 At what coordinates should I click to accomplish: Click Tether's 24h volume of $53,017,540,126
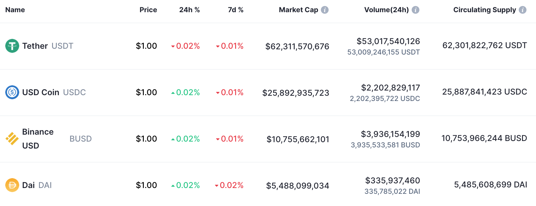pyautogui.click(x=388, y=41)
